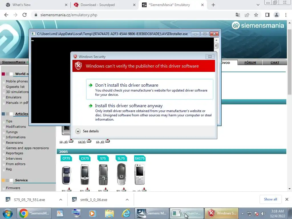Image resolution: width=292 pixels, height=219 pixels.
Task: Show all downloads
Action: click(270, 199)
